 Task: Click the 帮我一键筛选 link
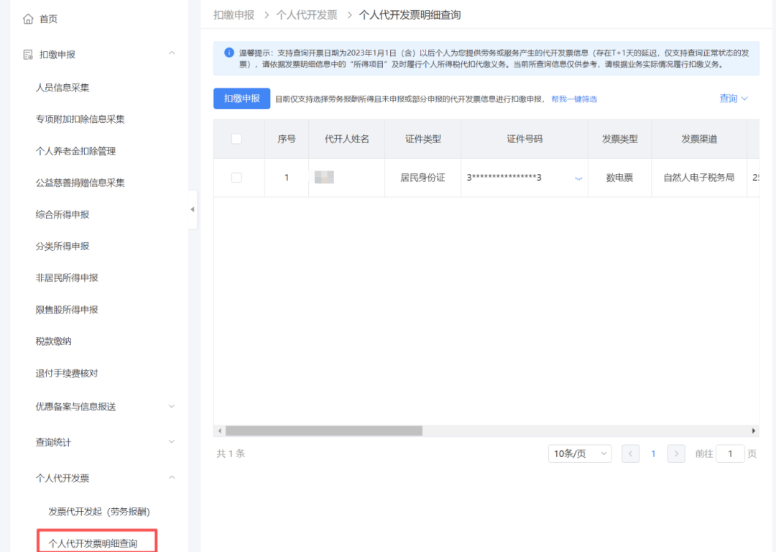(574, 99)
